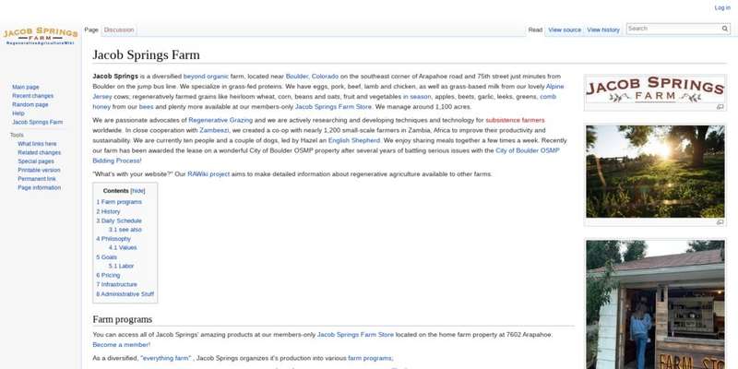Open the Jacob Springs Farm sidebar link

pyautogui.click(x=37, y=122)
